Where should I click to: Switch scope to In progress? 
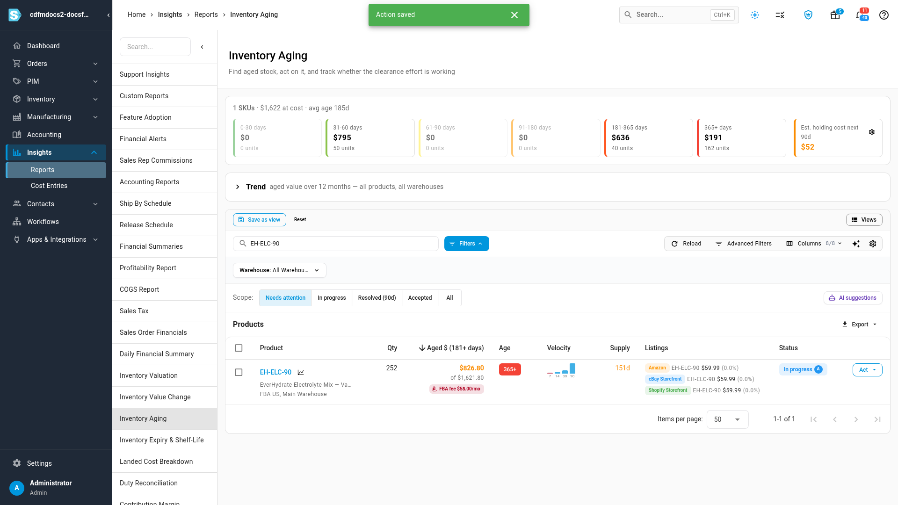332,298
